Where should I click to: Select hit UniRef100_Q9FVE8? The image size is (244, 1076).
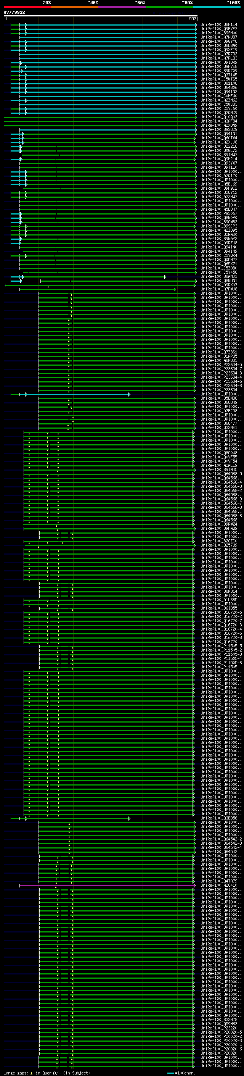(219, 66)
